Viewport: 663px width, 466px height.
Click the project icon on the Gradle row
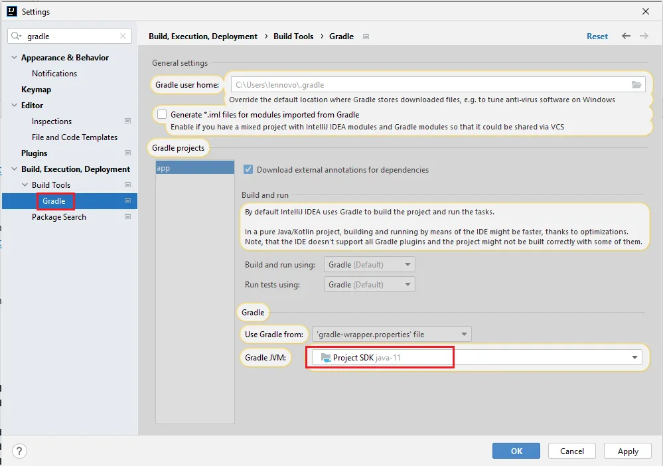127,200
